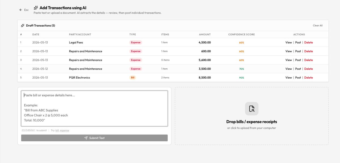Image resolution: width=340 pixels, height=163 pixels.
Task: Submit the pasted text
Action: pos(94,138)
